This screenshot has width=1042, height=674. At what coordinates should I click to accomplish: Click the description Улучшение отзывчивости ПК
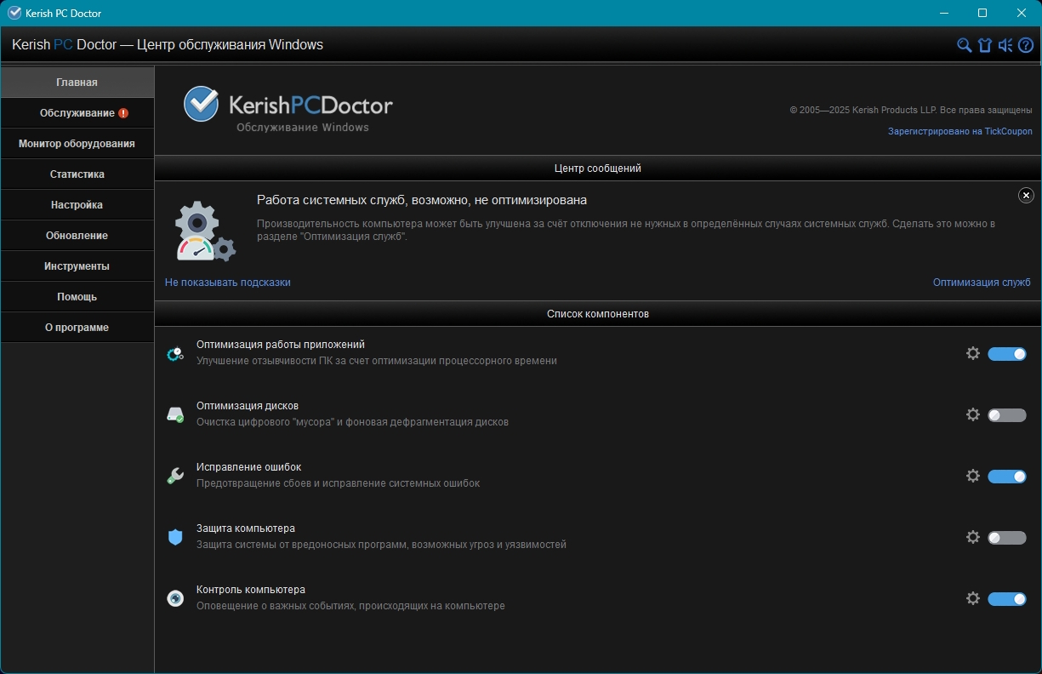[x=377, y=361]
